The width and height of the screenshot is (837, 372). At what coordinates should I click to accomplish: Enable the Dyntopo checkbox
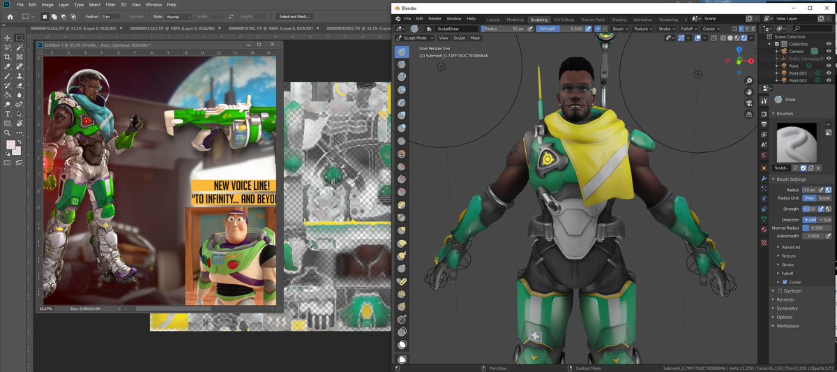779,290
